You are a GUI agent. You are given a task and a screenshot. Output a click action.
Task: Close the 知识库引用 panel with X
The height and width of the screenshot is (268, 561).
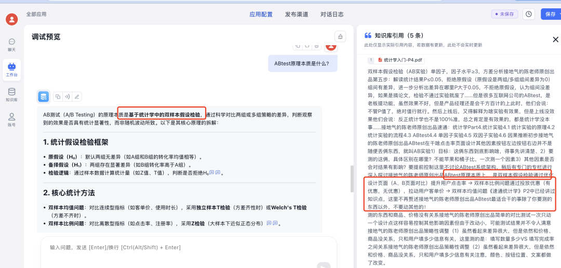pyautogui.click(x=555, y=39)
